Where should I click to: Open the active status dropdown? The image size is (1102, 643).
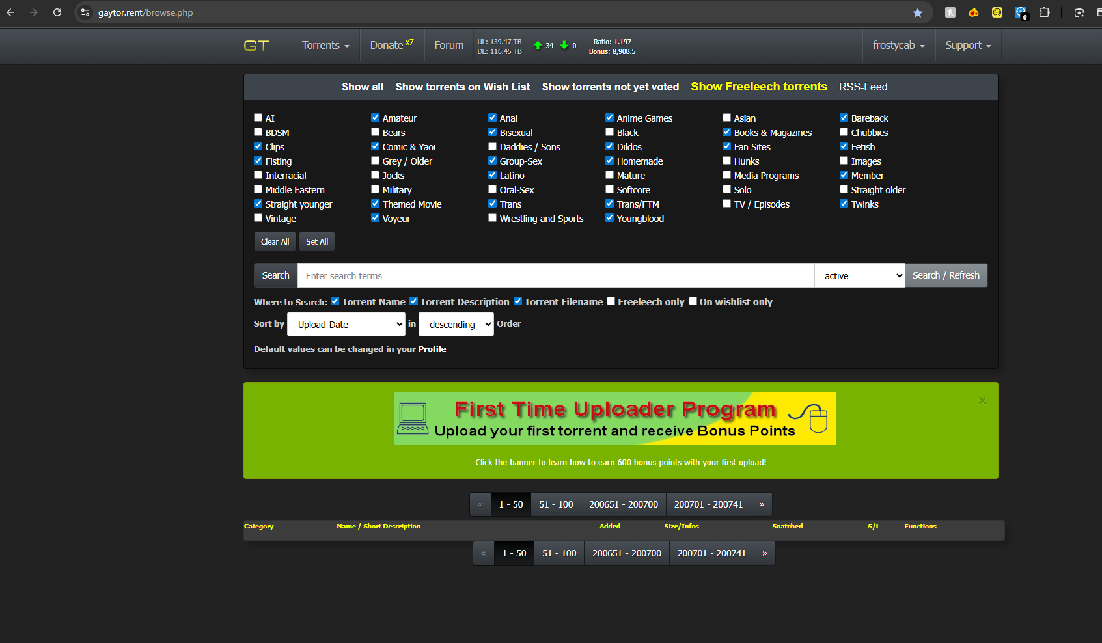coord(859,276)
